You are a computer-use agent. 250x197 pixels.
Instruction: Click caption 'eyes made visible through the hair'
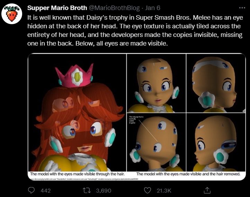tap(77, 174)
